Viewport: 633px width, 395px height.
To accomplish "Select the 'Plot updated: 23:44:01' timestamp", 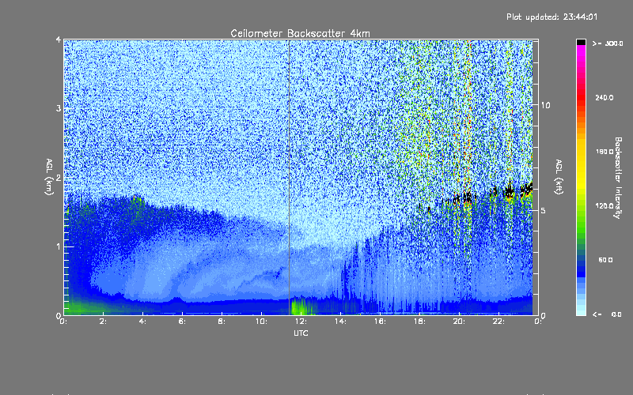I will (552, 17).
